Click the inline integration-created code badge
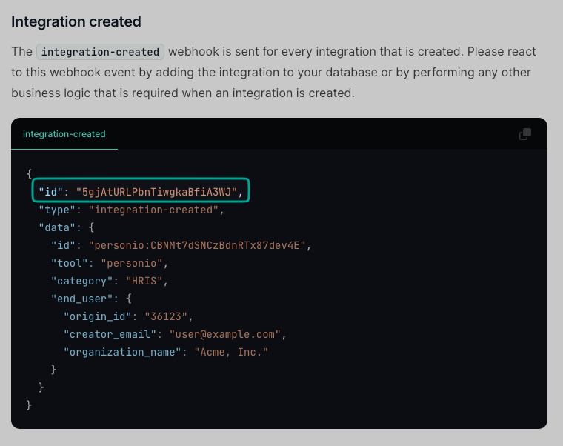The image size is (563, 446). 100,52
